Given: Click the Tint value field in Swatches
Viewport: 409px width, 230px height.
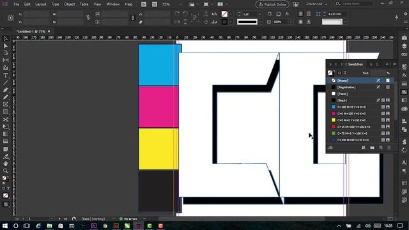Looking at the screenshot, I should tap(378, 73).
